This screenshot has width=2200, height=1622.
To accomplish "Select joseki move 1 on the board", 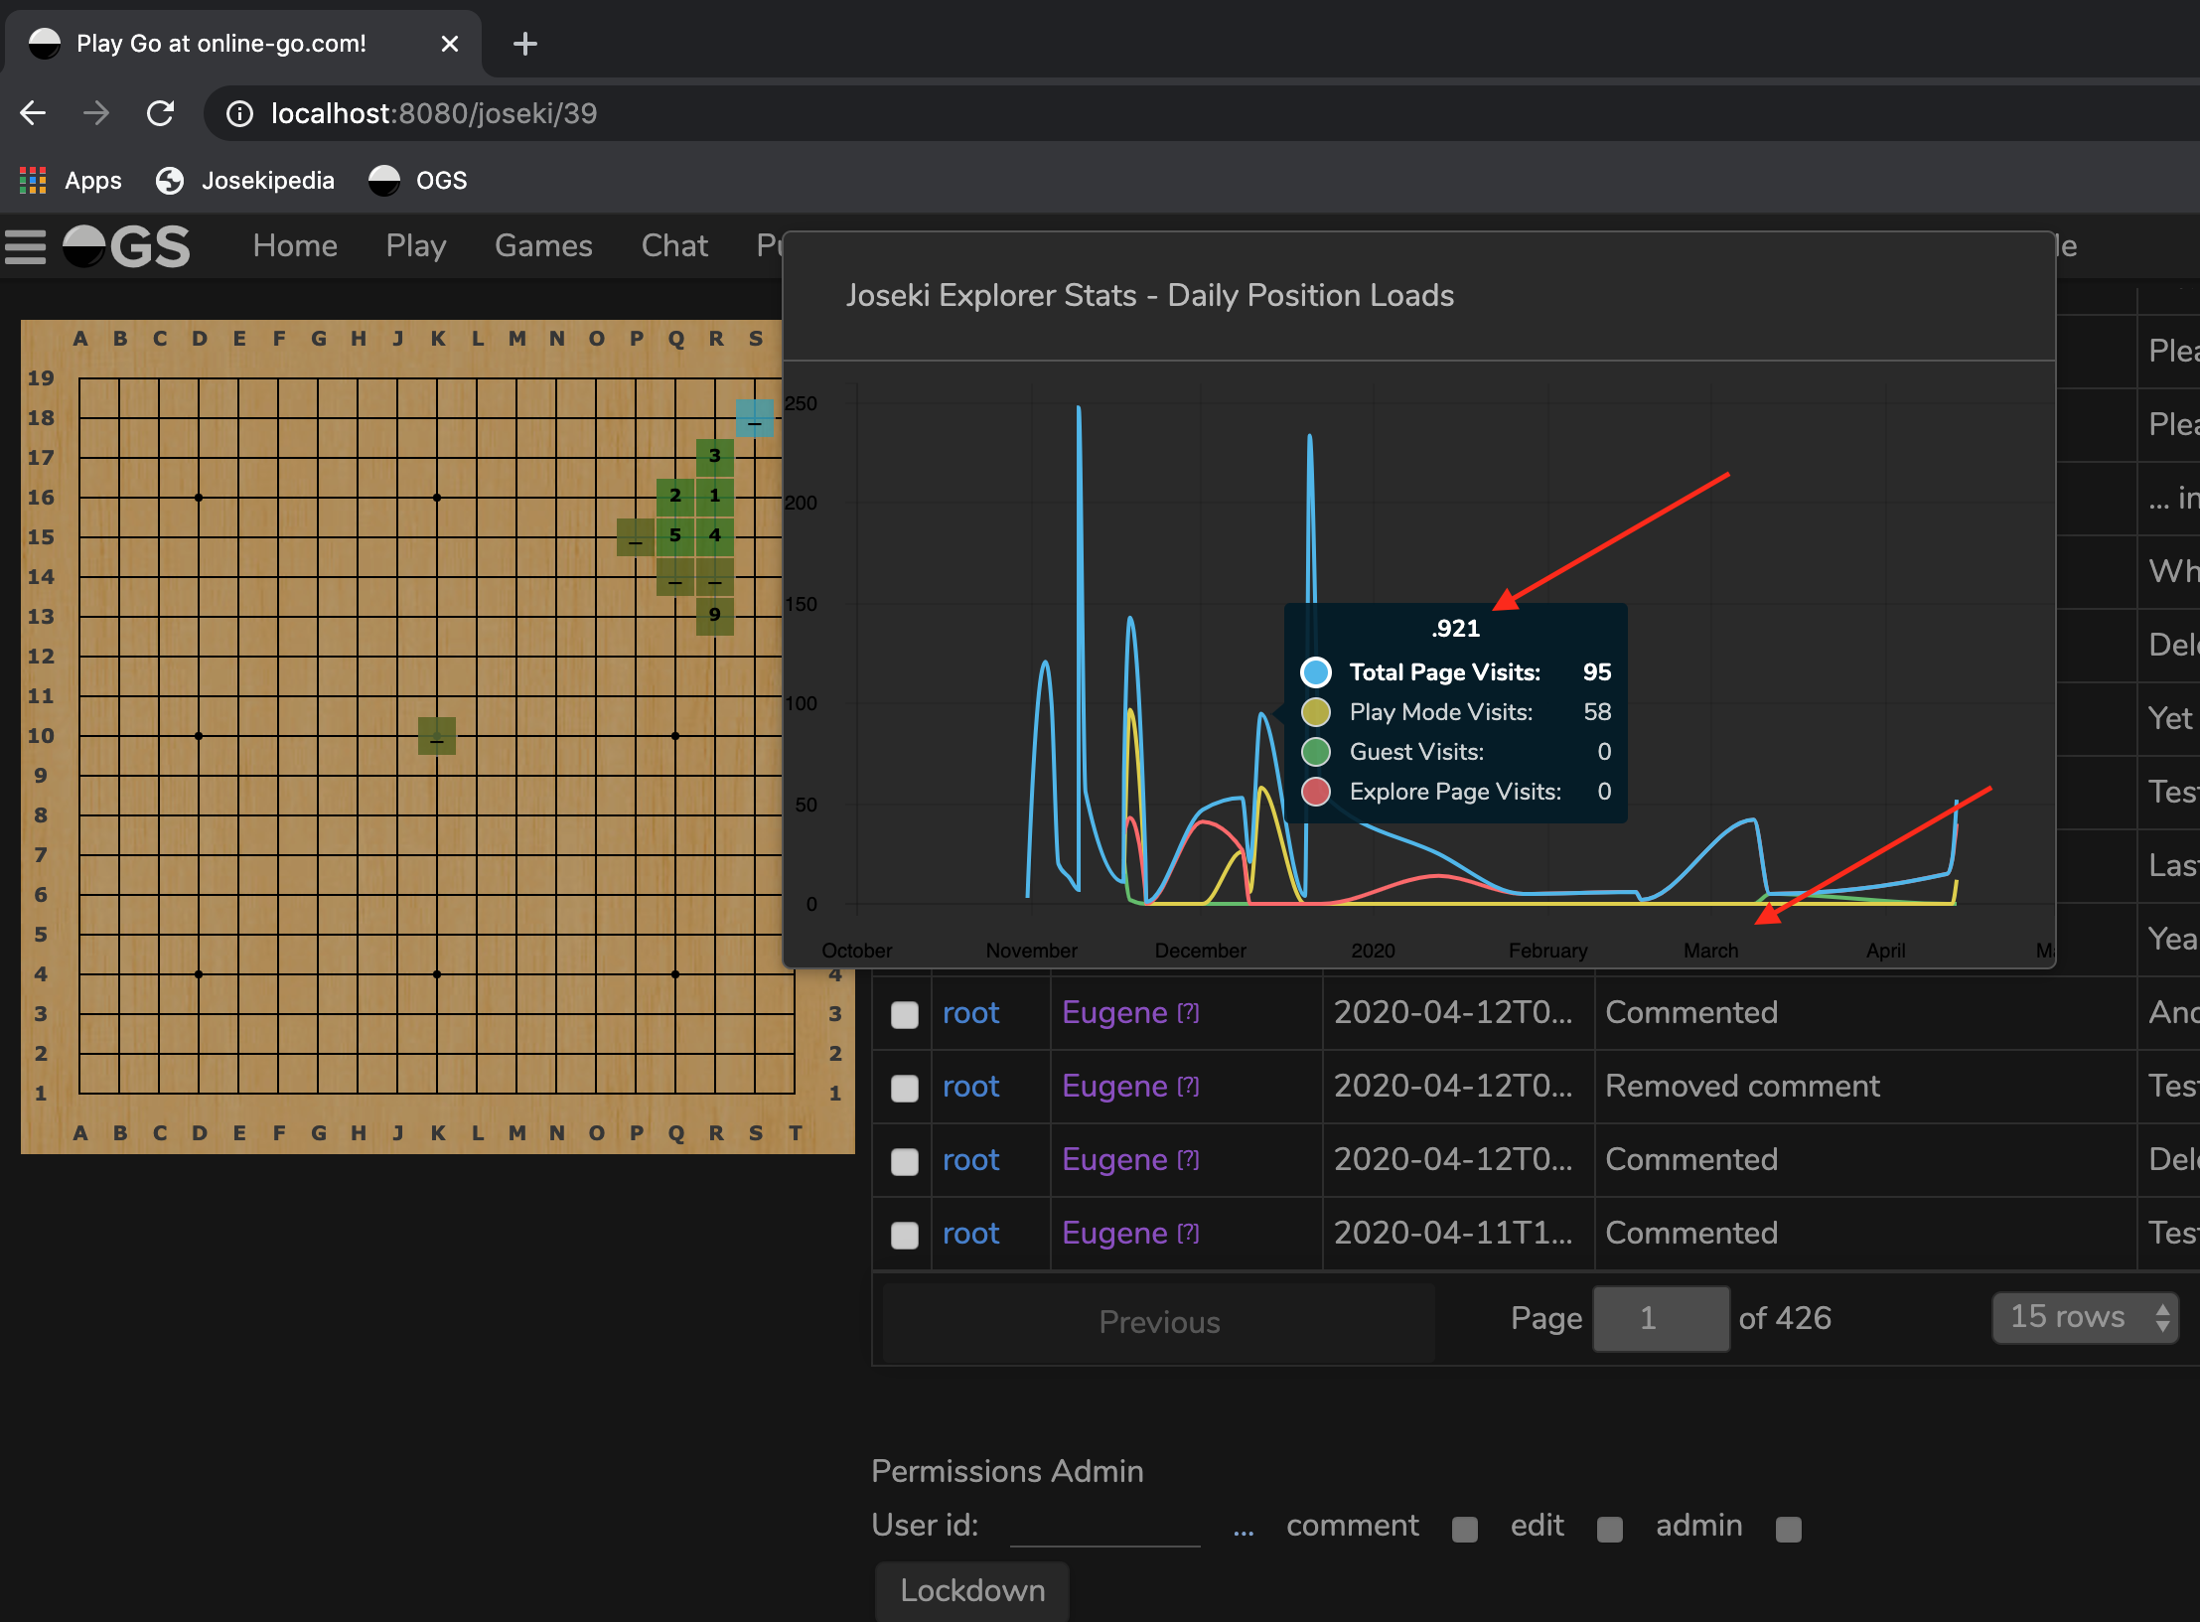I will click(x=715, y=497).
